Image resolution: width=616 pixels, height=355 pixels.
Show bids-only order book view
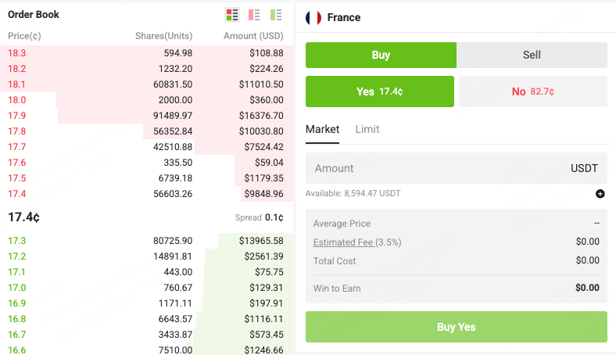[276, 15]
